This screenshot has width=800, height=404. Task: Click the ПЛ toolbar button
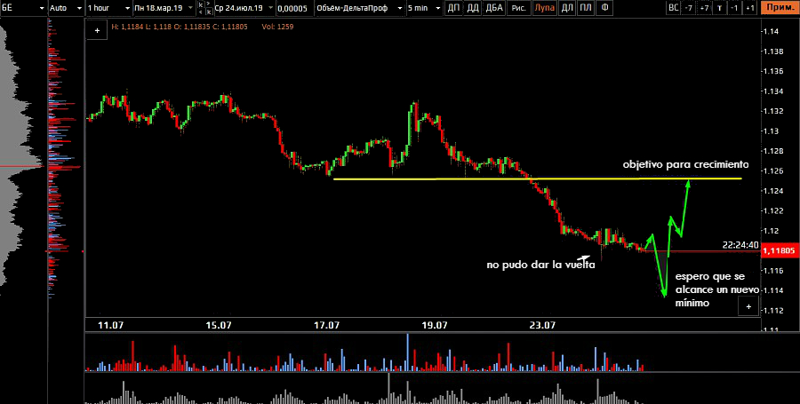coord(585,8)
